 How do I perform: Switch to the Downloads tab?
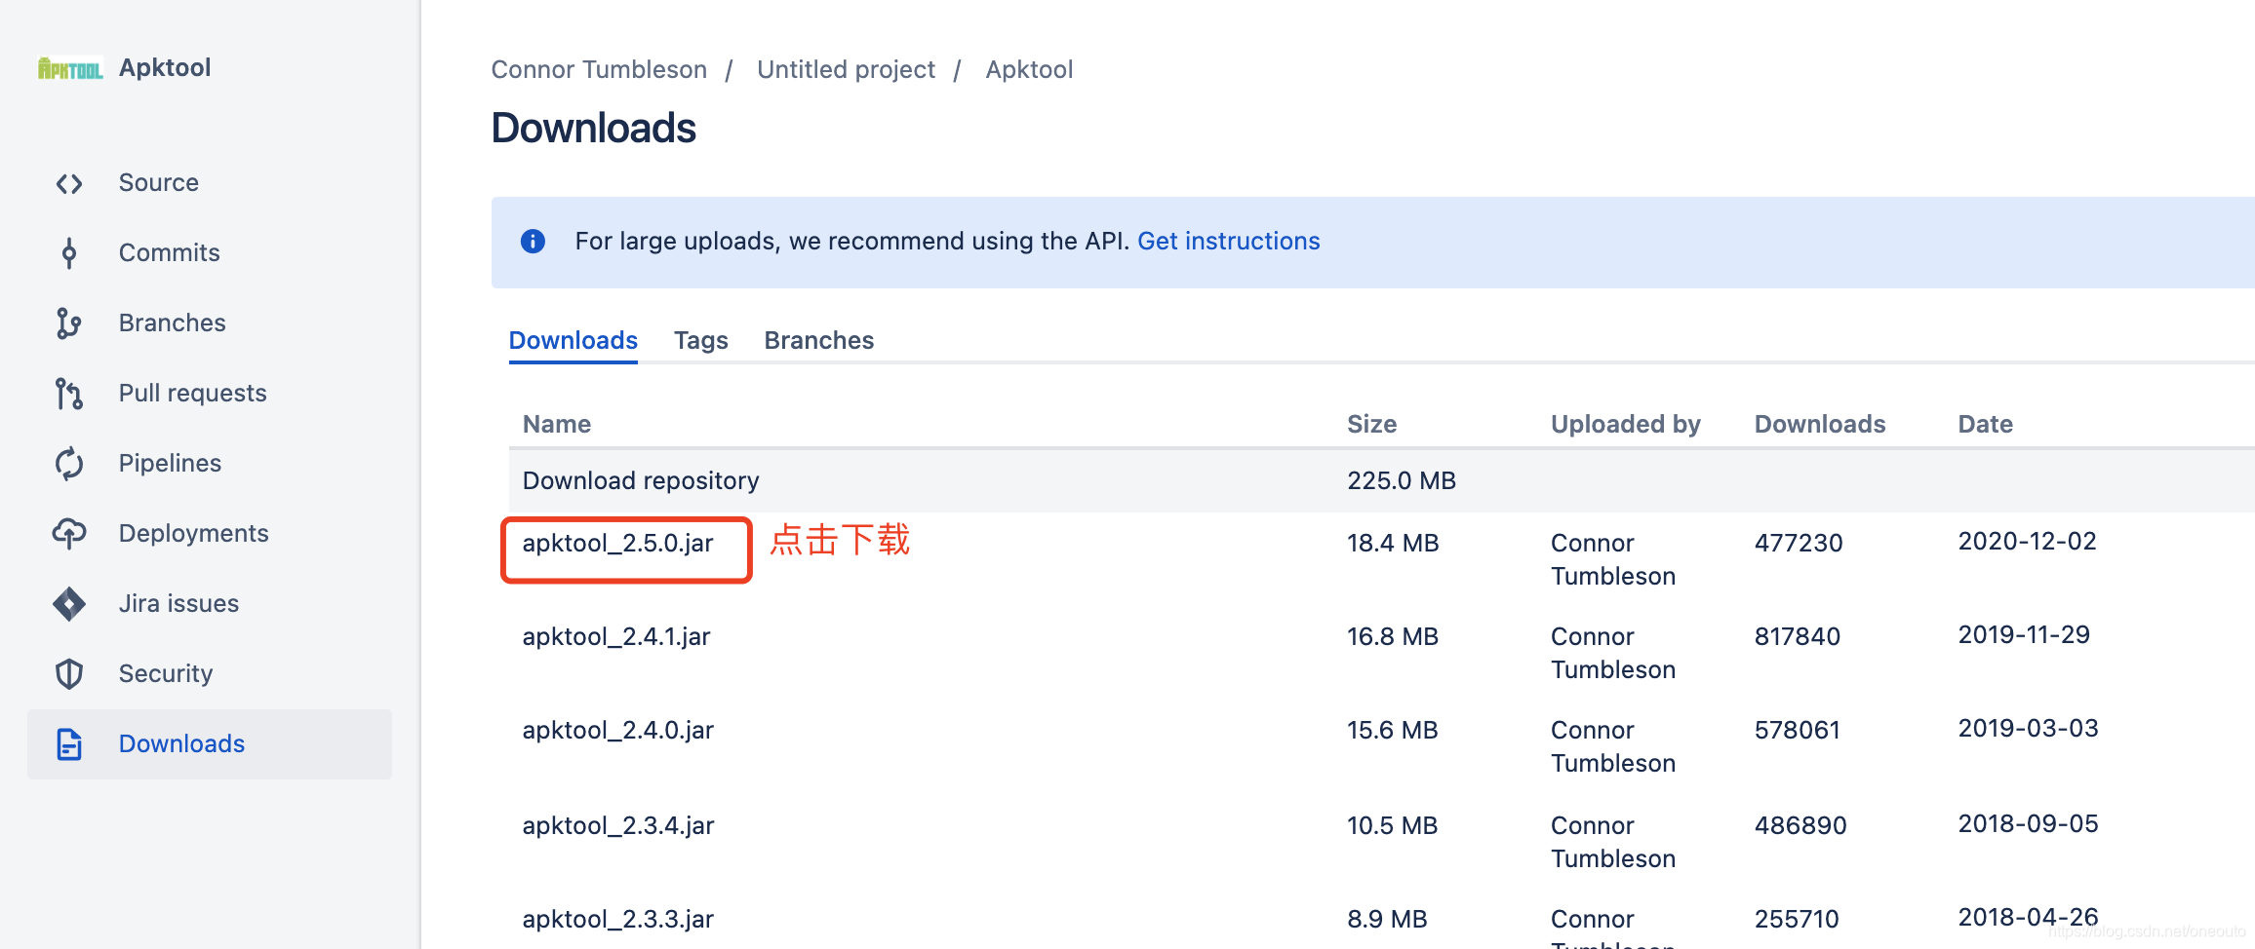point(573,340)
